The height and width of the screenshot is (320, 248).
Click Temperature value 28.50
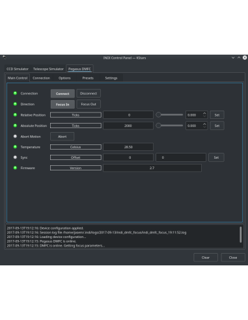coord(128,147)
